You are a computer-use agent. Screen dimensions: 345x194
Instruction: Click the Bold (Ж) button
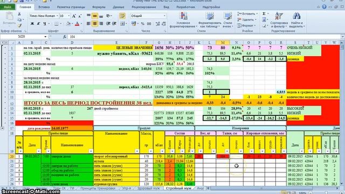point(32,24)
